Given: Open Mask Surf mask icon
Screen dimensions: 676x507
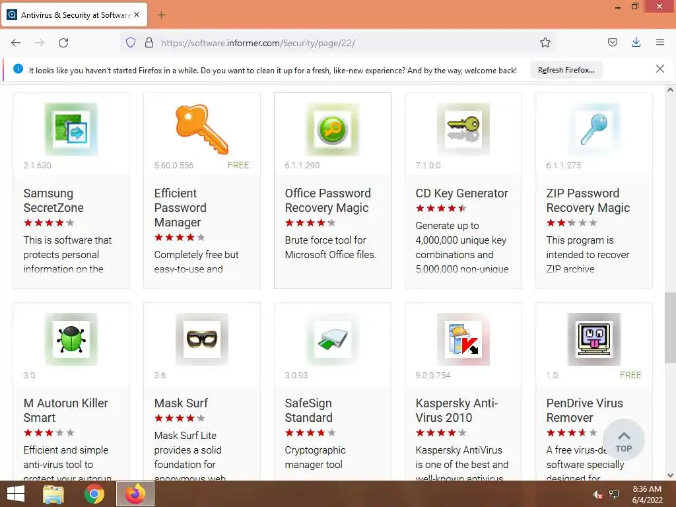Looking at the screenshot, I should coord(202,339).
